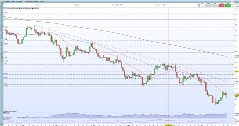Click the ProRealTime logo icon near window controls
239x126 pixels.
[232, 1]
